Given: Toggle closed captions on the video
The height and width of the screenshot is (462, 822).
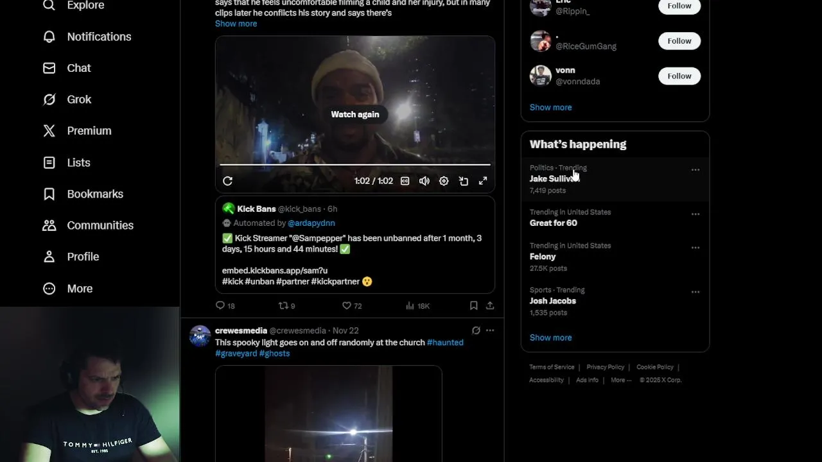Looking at the screenshot, I should tap(405, 181).
